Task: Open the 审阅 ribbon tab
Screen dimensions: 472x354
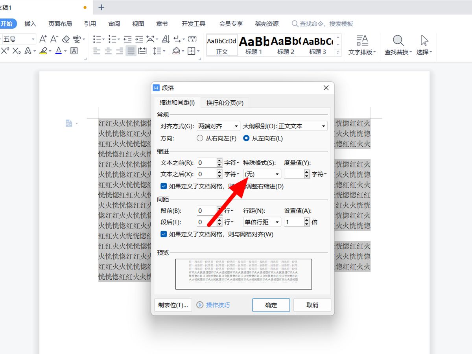Action: point(114,24)
